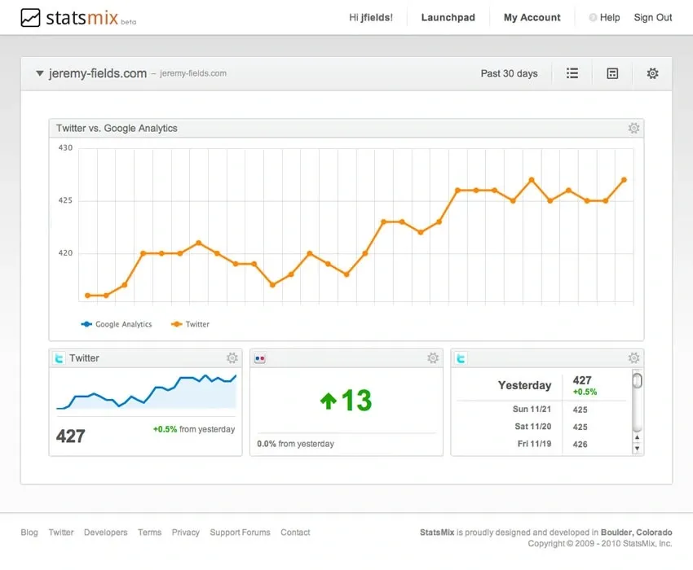
Task: Open dashboard settings gear in header
Action: (x=652, y=73)
